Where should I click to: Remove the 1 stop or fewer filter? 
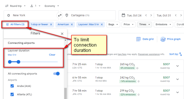(x=51, y=24)
